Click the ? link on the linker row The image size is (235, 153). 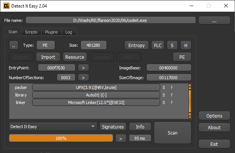[x=172, y=103]
